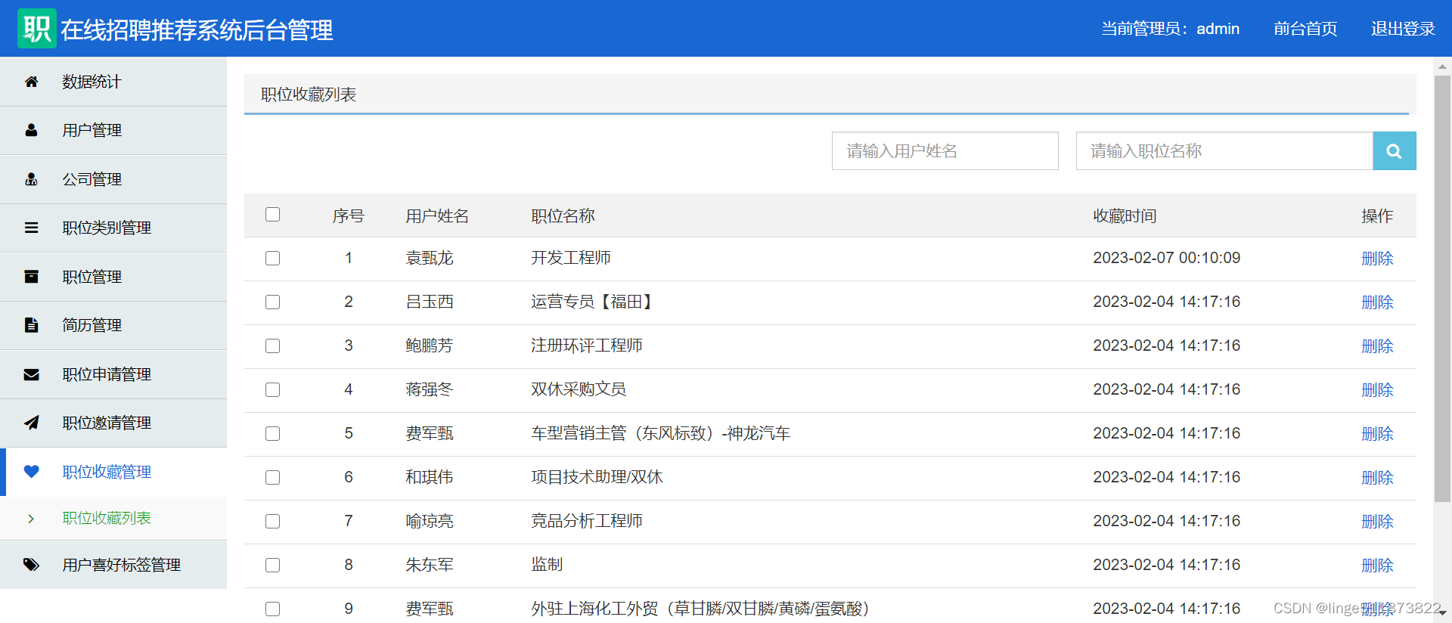Delete the 运营专员【福田】 row
Viewport: 1452px width, 623px height.
tap(1377, 302)
